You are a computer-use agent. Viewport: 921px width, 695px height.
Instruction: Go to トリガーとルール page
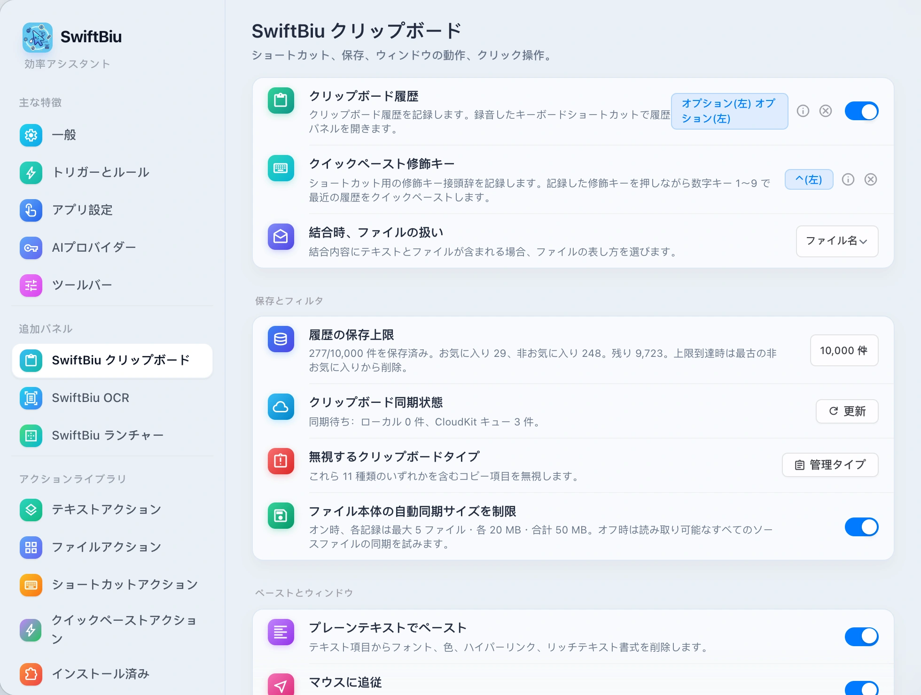(112, 173)
